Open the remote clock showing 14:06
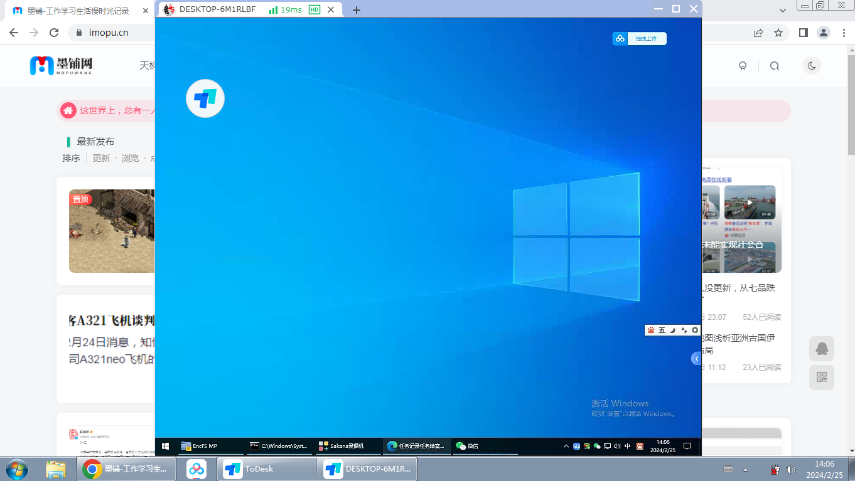This screenshot has height=481, width=855. (662, 446)
